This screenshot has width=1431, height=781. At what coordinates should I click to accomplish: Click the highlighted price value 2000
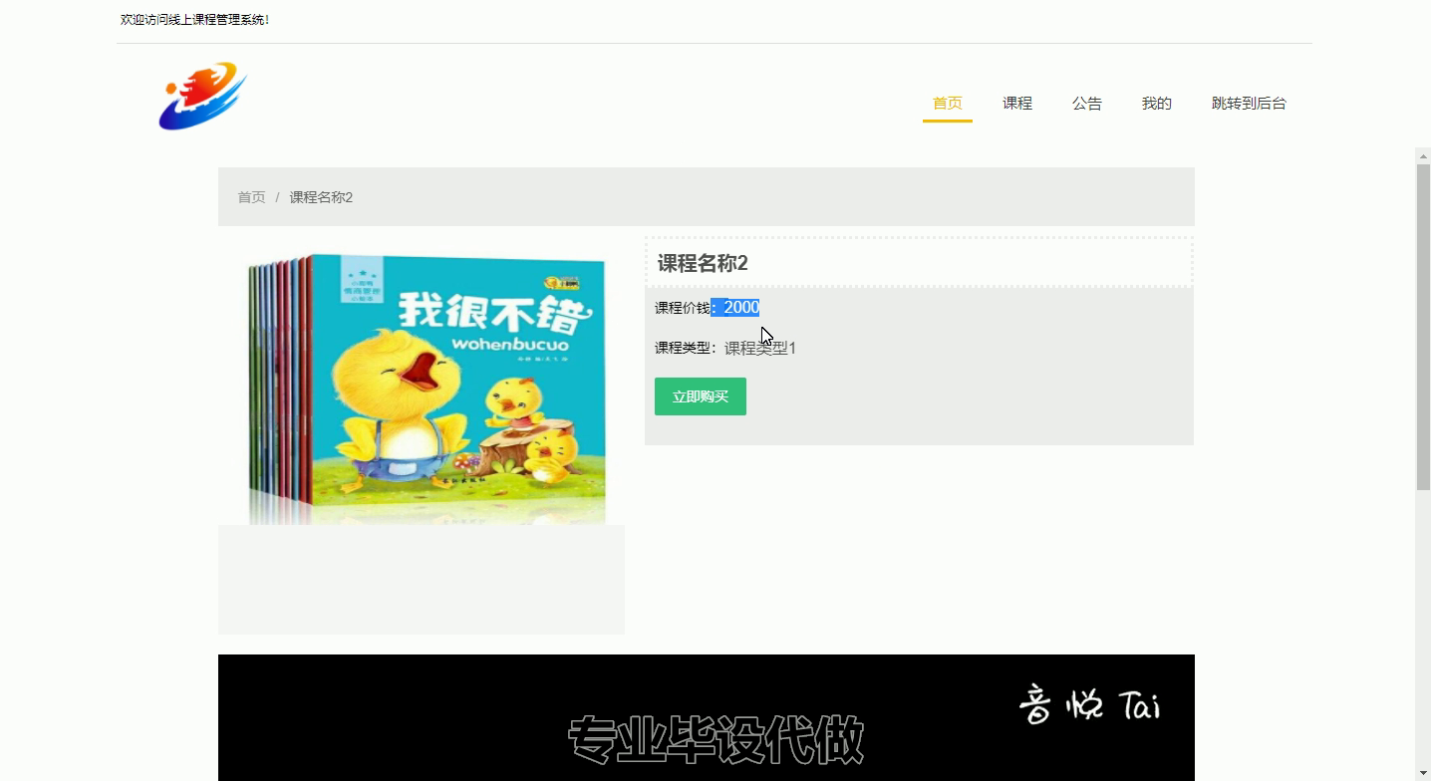pos(741,308)
